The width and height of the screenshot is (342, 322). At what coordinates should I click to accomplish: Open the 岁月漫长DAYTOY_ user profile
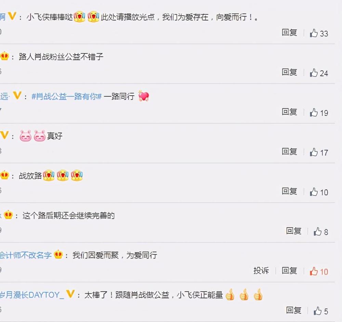[x=32, y=295]
